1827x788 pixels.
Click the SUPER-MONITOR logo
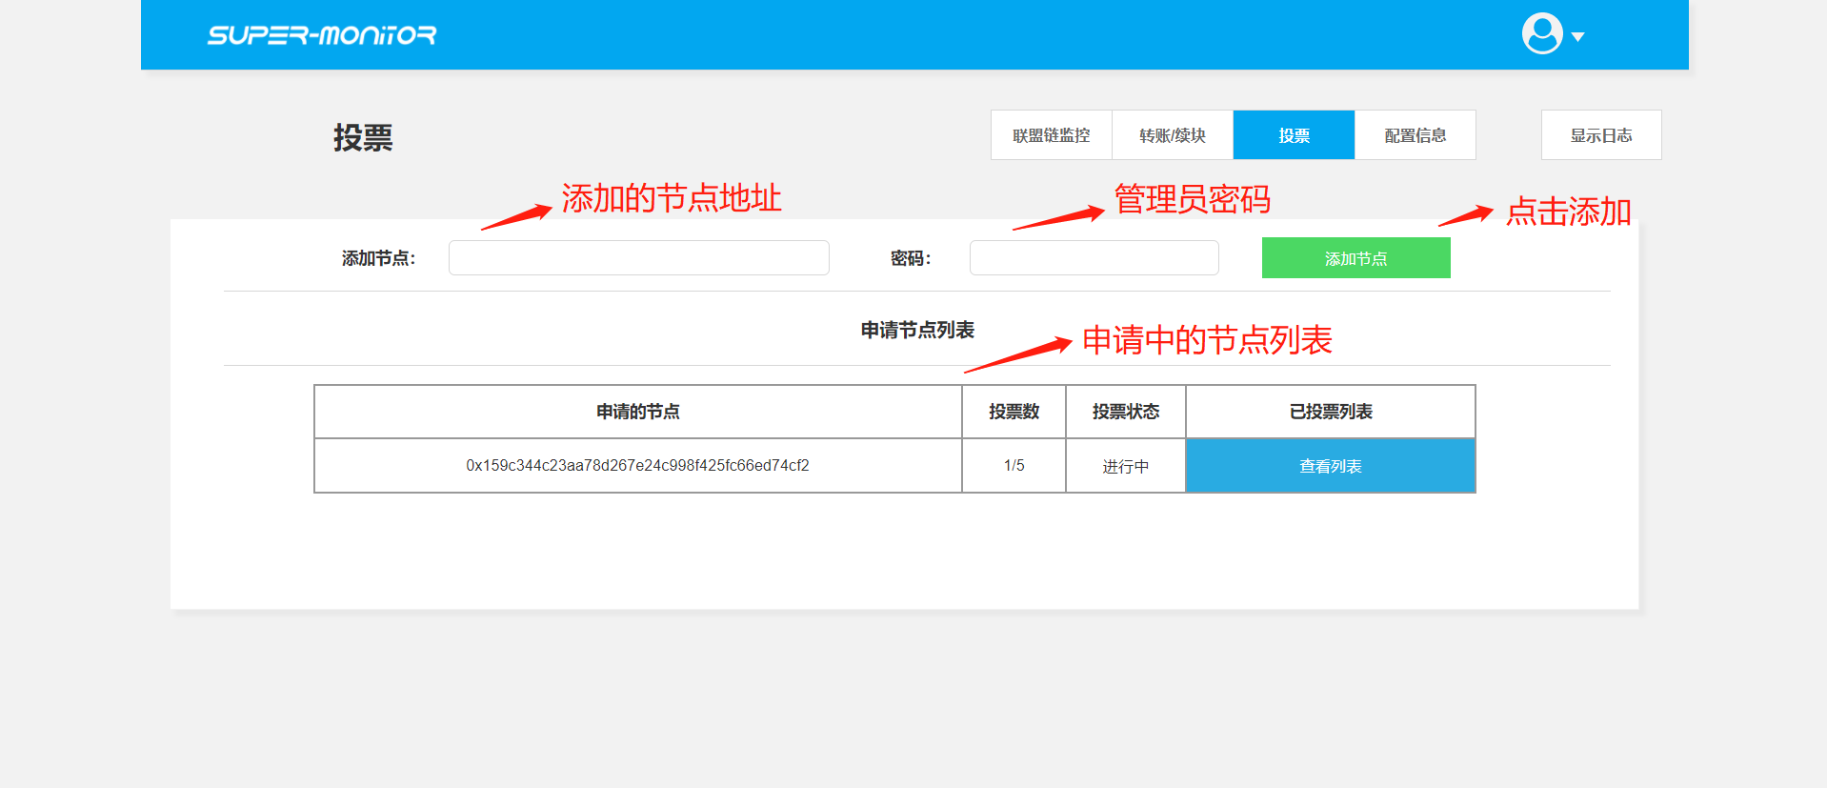click(322, 35)
